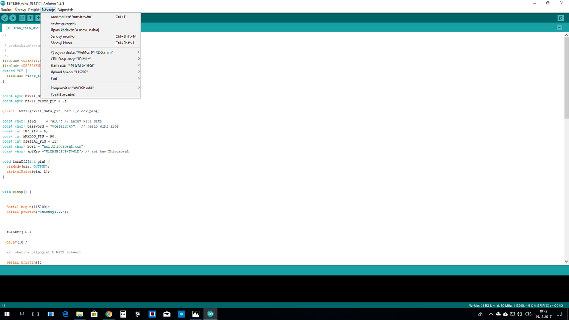Open the Soubor menu

7,10
